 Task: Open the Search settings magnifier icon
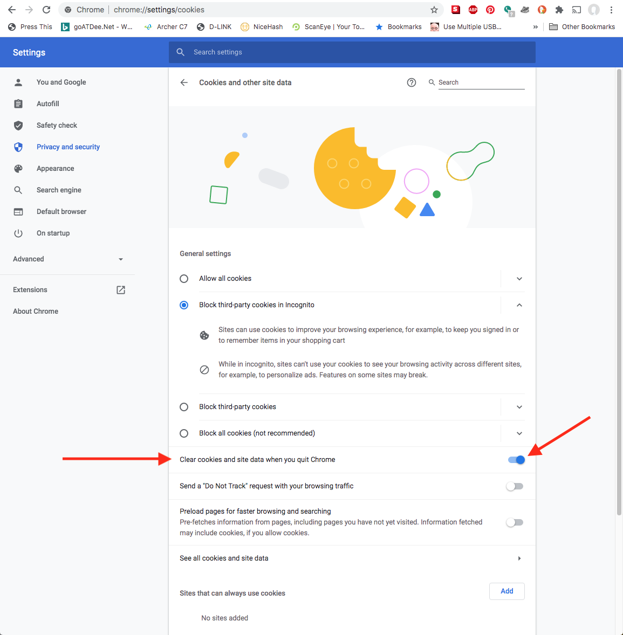181,52
